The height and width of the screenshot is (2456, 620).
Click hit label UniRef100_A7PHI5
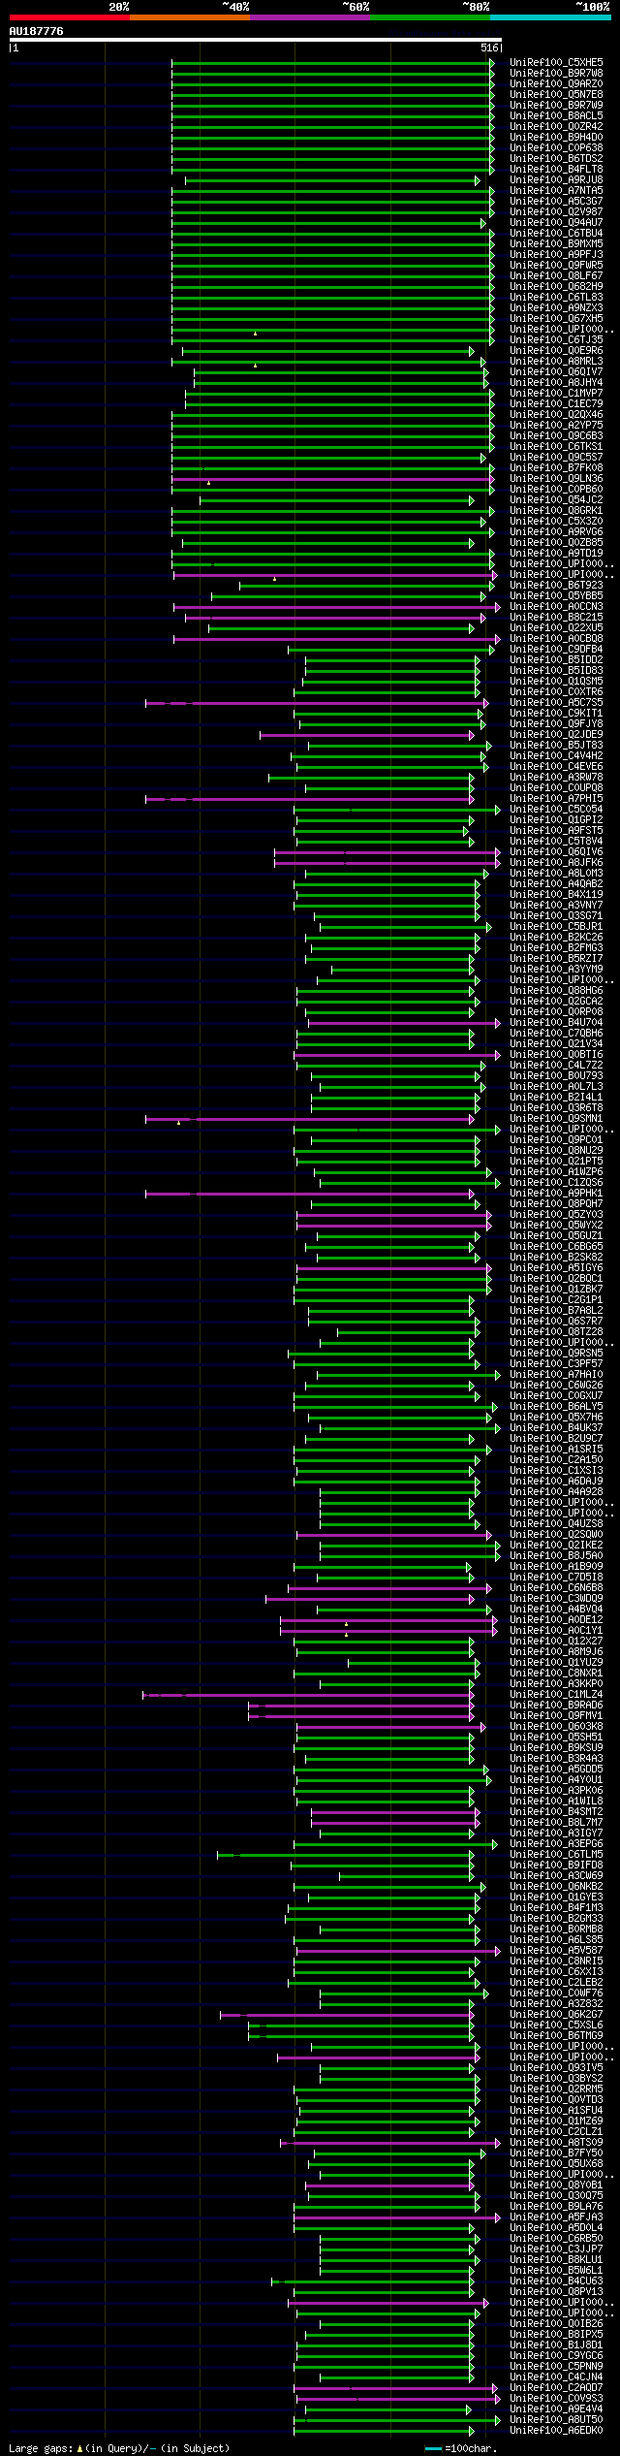click(556, 798)
